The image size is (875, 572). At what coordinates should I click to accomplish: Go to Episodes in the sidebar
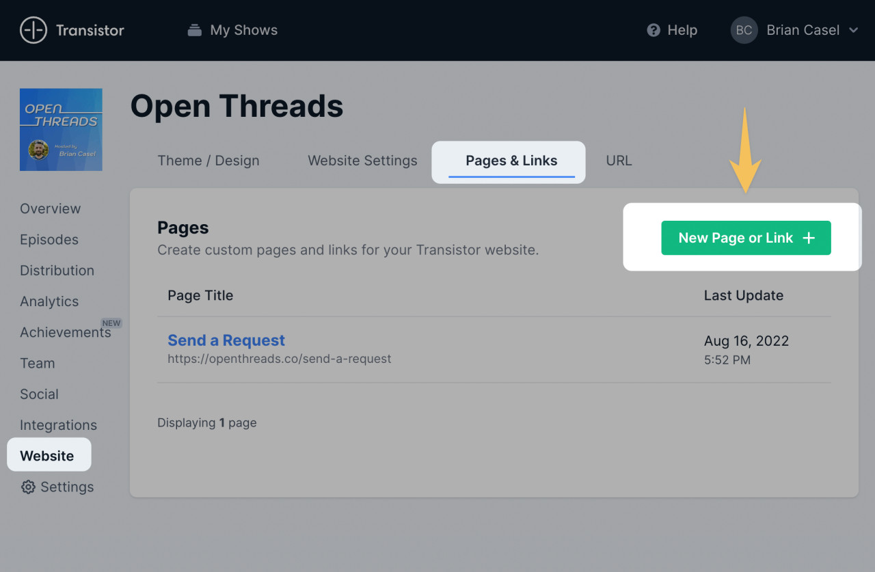(x=49, y=239)
